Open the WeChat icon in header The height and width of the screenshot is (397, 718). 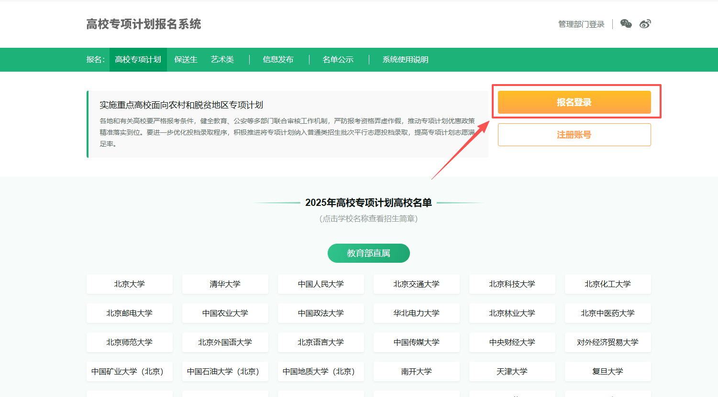tap(626, 24)
